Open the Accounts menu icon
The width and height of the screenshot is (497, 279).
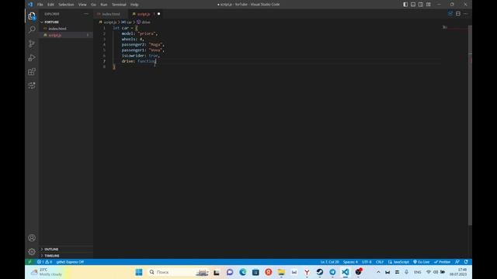32,238
